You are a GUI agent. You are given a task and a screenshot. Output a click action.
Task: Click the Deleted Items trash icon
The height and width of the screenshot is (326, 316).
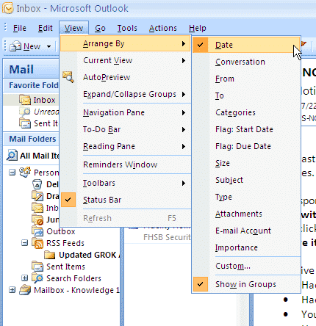point(37,184)
